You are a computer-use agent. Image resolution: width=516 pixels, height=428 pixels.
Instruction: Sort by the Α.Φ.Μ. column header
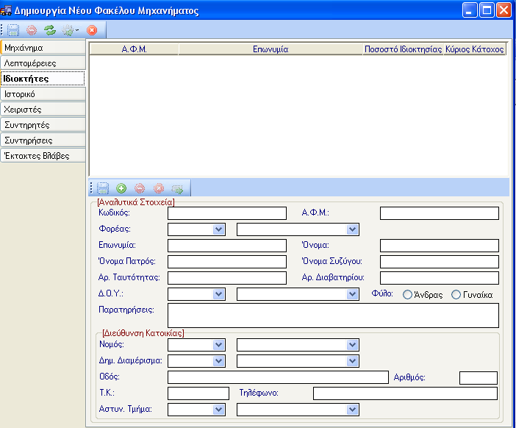click(135, 49)
